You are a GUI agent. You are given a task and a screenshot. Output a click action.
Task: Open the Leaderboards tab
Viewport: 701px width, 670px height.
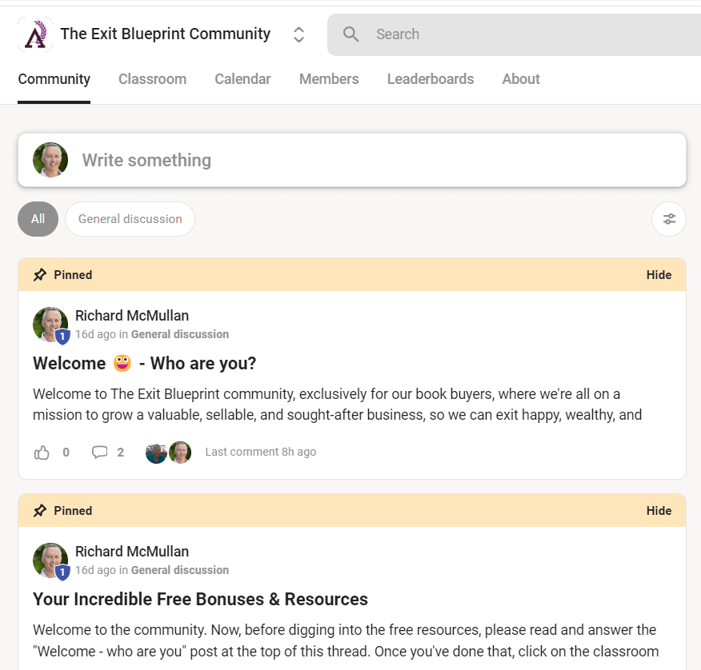pyautogui.click(x=431, y=79)
